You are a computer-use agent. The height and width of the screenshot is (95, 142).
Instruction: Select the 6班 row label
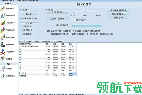[x=20, y=62]
